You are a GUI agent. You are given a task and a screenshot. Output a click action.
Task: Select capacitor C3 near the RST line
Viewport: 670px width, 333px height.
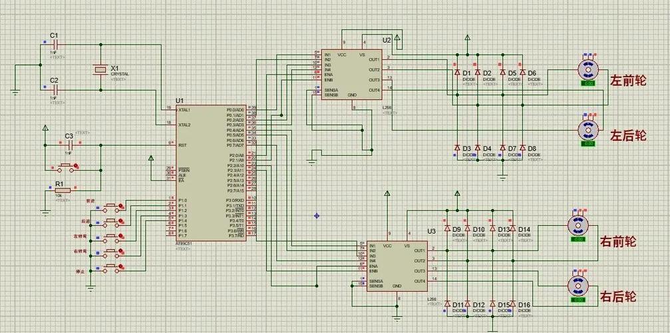pyautogui.click(x=69, y=145)
